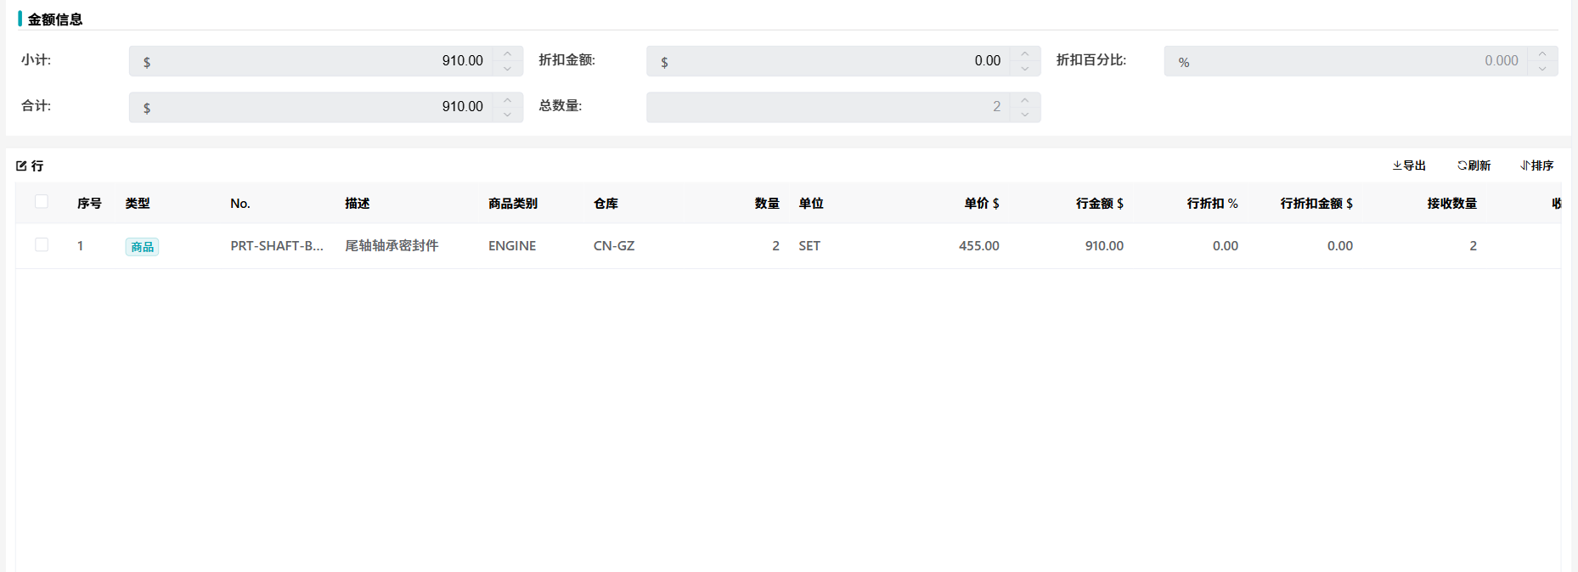Viewport: 1578px width, 572px height.
Task: Click the 刷新 refresh icon
Action: [1462, 165]
